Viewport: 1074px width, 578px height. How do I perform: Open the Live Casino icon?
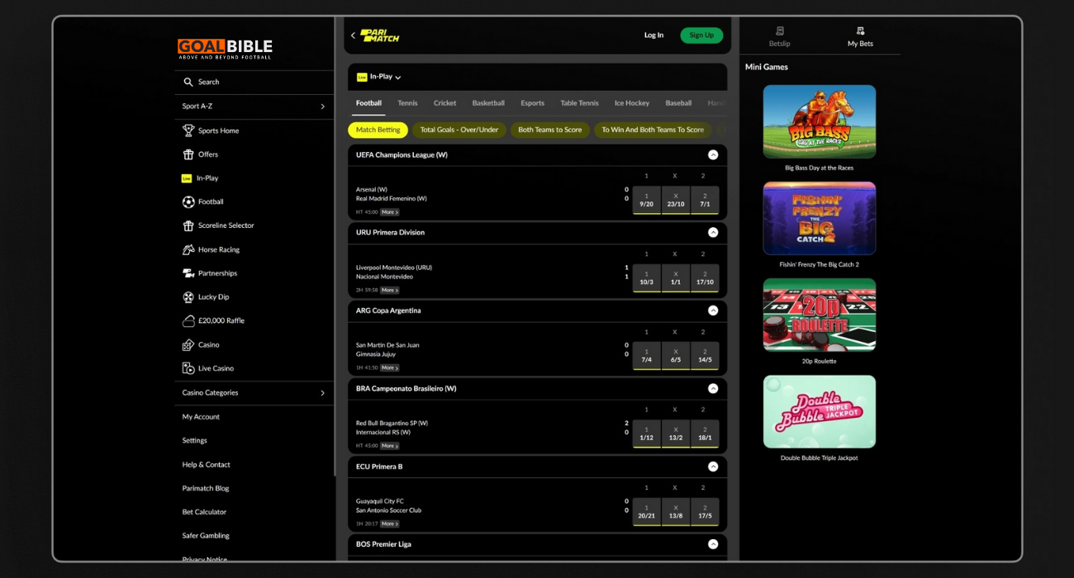point(188,368)
